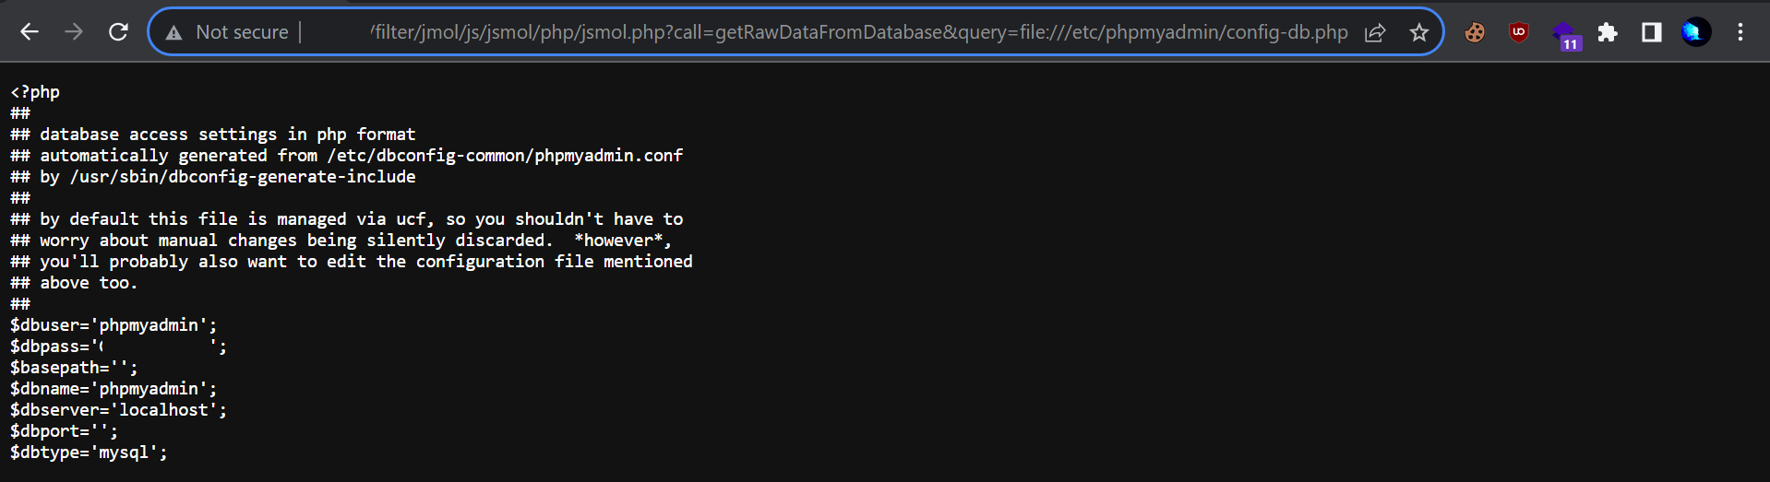Open the profile avatar menu
Image resolution: width=1770 pixels, height=482 pixels.
(x=1696, y=32)
